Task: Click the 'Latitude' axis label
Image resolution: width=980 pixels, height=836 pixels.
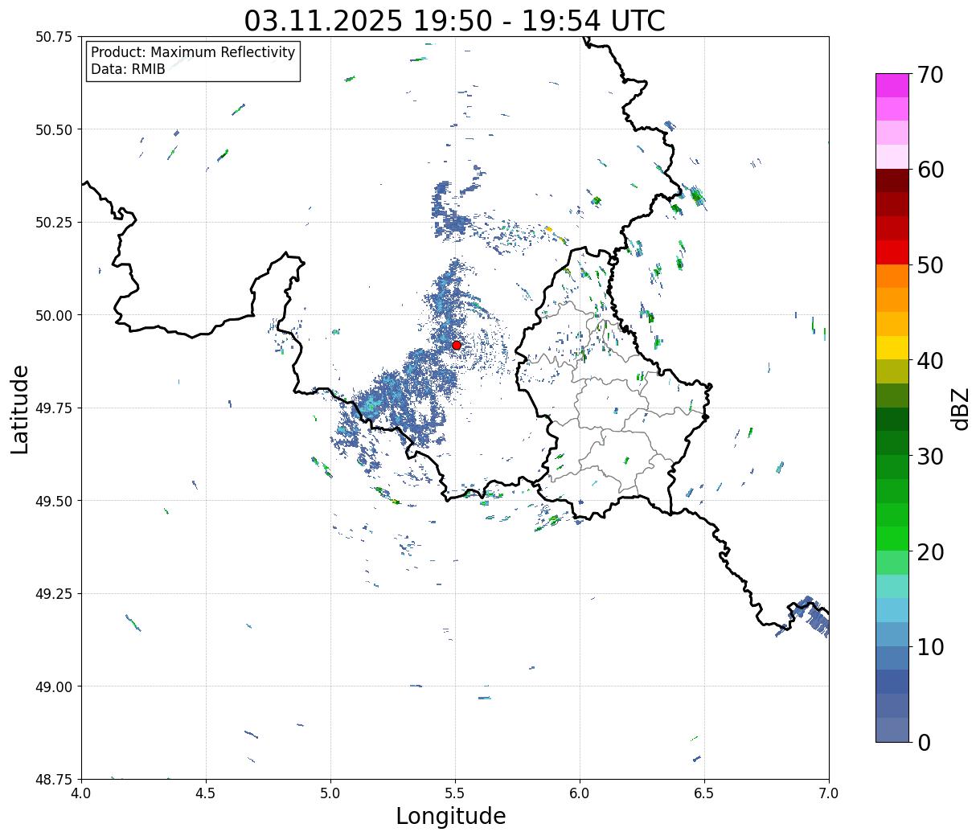Action: tap(20, 408)
